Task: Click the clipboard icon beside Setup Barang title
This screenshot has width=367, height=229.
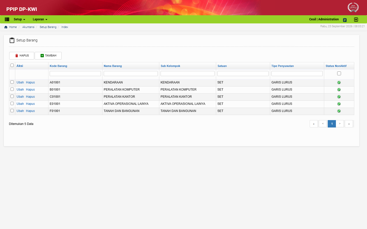Action: [12, 40]
